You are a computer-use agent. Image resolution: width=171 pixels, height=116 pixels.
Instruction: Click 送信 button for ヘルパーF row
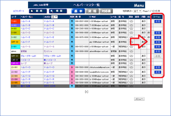tap(157, 42)
